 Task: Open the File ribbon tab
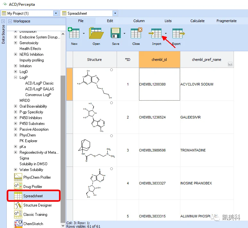(81, 21)
